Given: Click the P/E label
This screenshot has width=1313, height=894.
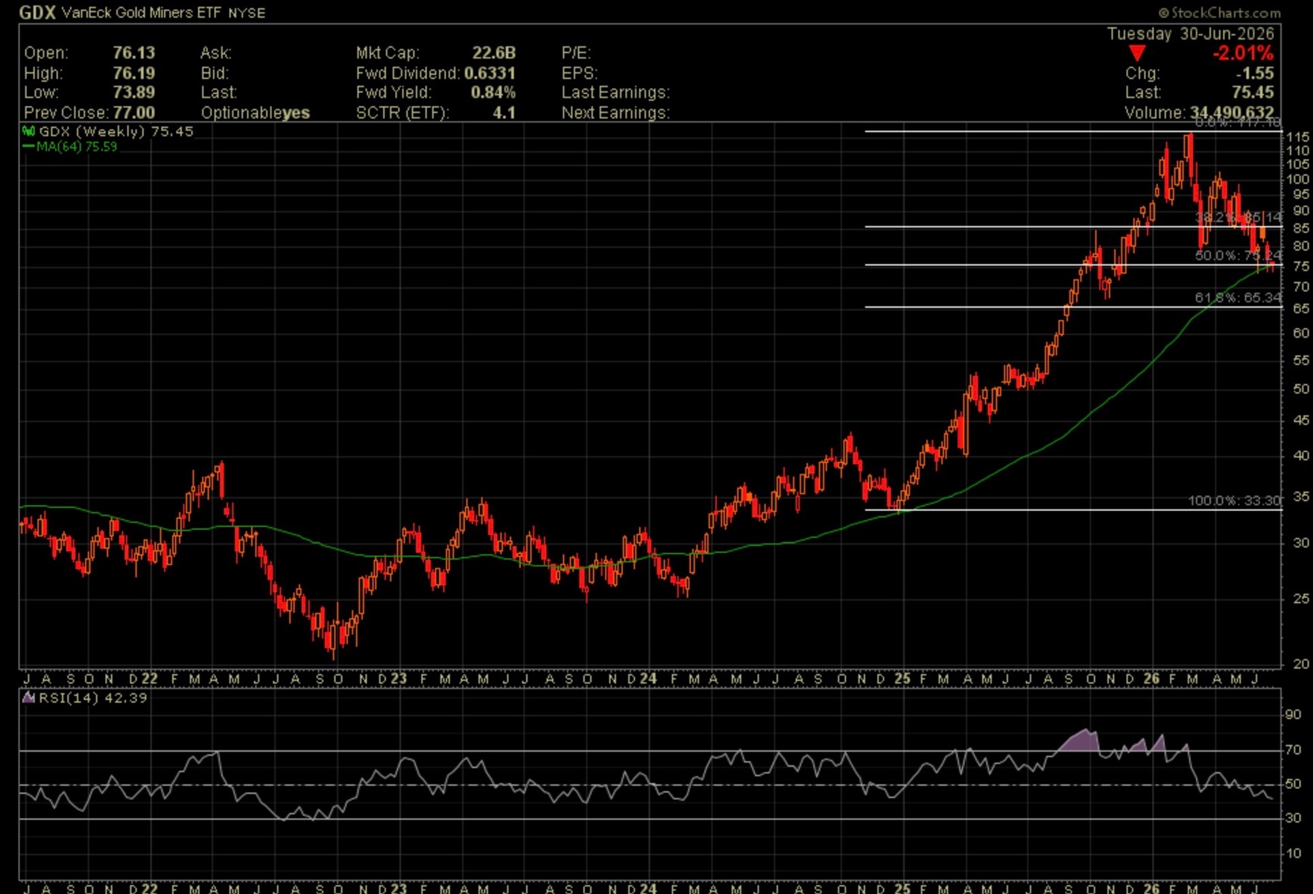Looking at the screenshot, I should click(x=576, y=53).
